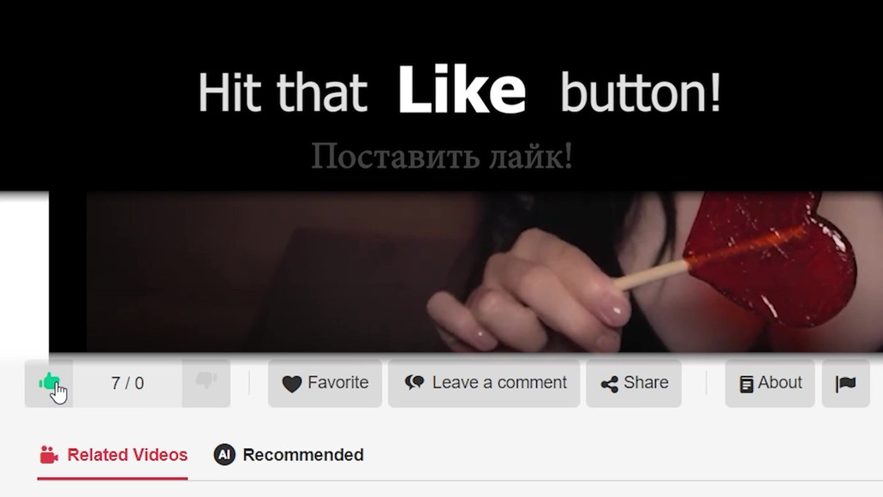
Task: Report the video with the flag icon
Action: point(846,384)
